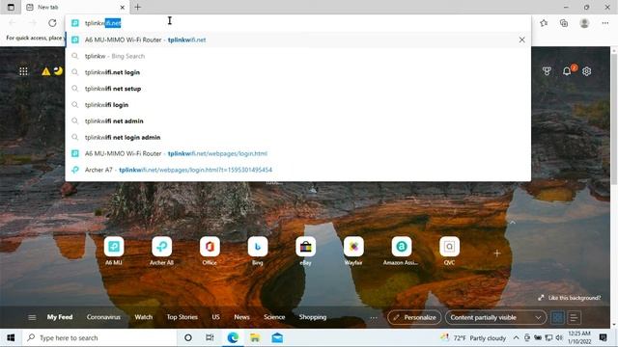This screenshot has width=618, height=347.
Task: Click the Personalize button
Action: 414,317
